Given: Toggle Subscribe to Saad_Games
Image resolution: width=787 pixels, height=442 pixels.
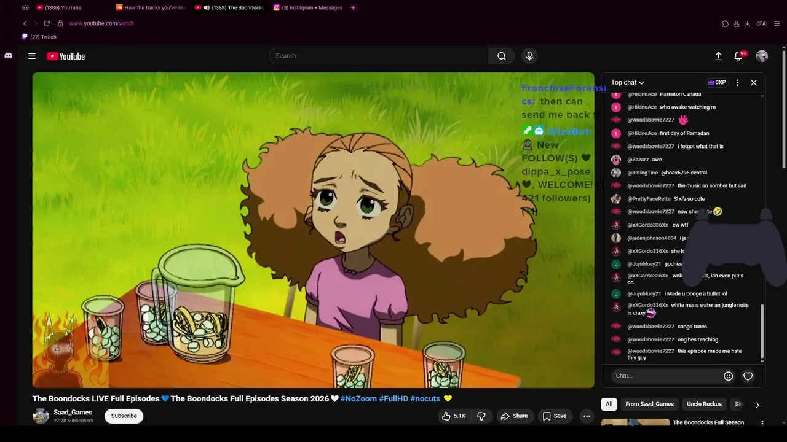Looking at the screenshot, I should tap(124, 416).
